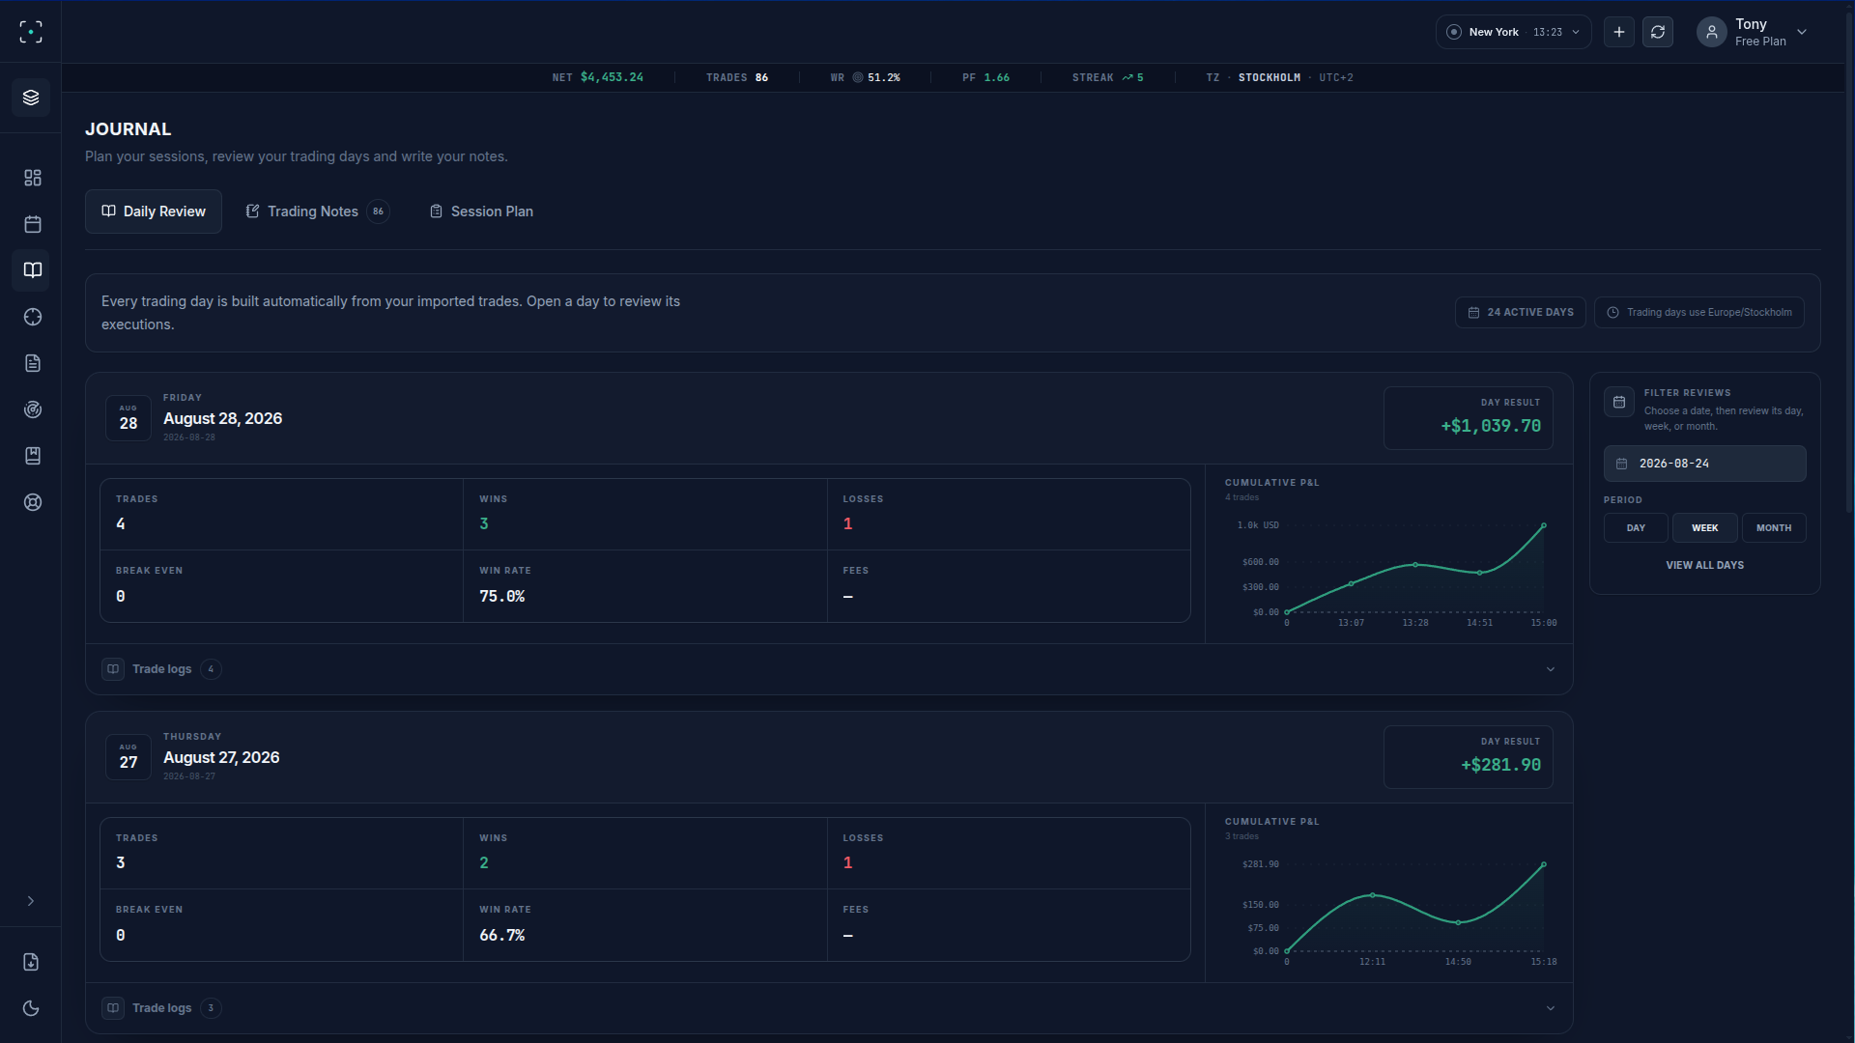Select the WEEK period option
Screen dimensions: 1855x1043
1705,528
